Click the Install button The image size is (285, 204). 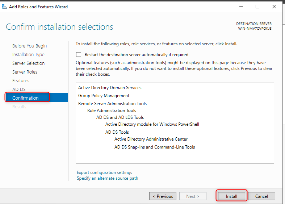coord(231,196)
